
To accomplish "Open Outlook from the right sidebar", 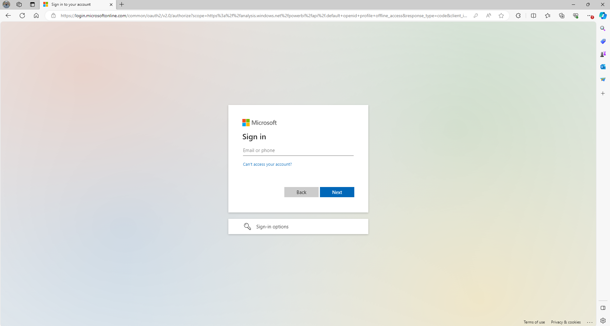I will pos(603,66).
